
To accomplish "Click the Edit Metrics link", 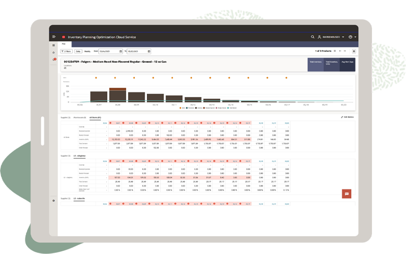I will click(347, 117).
